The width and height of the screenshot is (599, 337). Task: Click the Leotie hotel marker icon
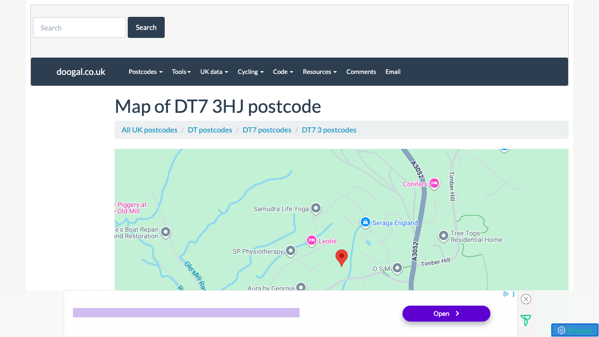pyautogui.click(x=312, y=240)
